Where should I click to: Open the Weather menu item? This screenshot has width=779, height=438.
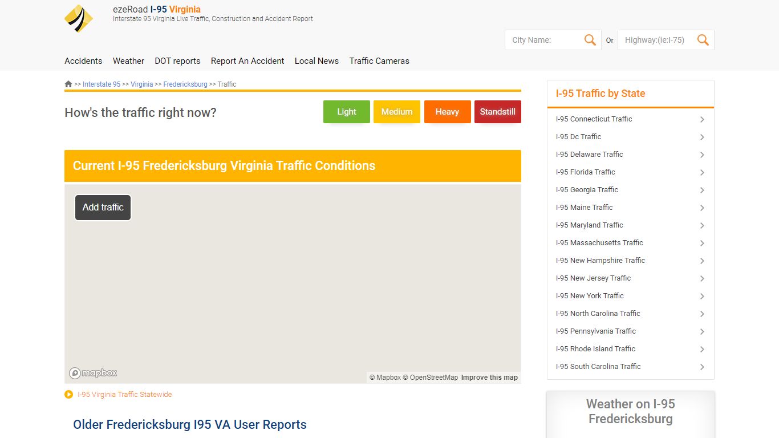click(128, 61)
